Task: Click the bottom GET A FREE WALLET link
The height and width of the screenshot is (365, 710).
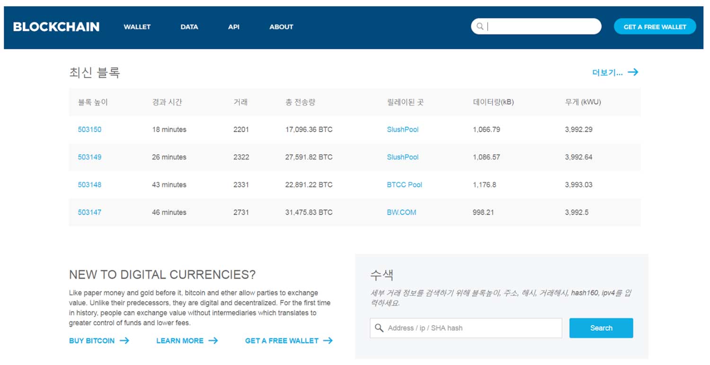Action: (x=282, y=340)
